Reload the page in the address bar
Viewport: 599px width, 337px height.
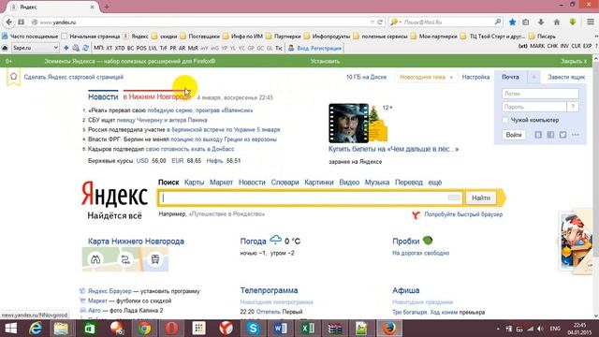tap(380, 22)
